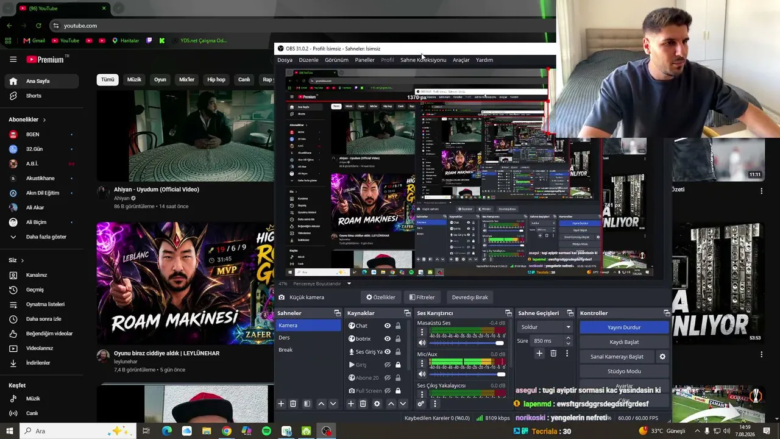Show the hidden Abone 20 source
Viewport: 780px width, 439px height.
387,378
